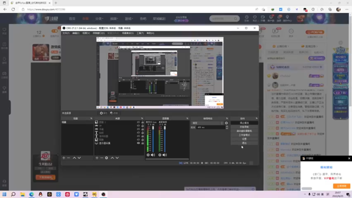The width and height of the screenshot is (352, 198).
Task: Close the YY游戏 popup notification
Action: 349,158
